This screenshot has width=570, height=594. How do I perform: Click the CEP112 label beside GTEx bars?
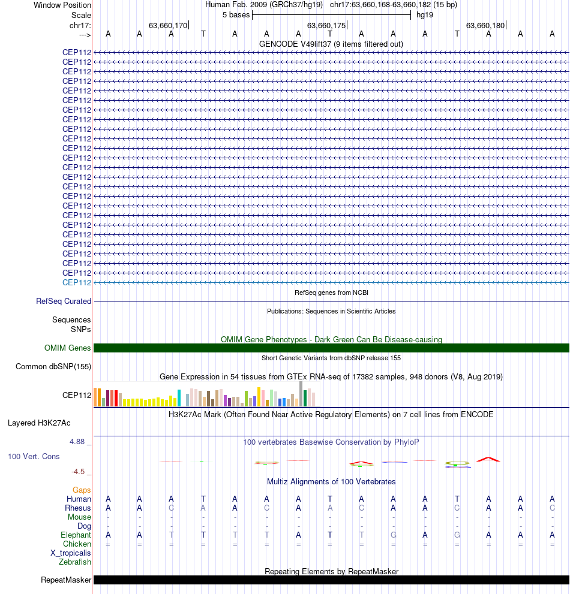tap(77, 395)
